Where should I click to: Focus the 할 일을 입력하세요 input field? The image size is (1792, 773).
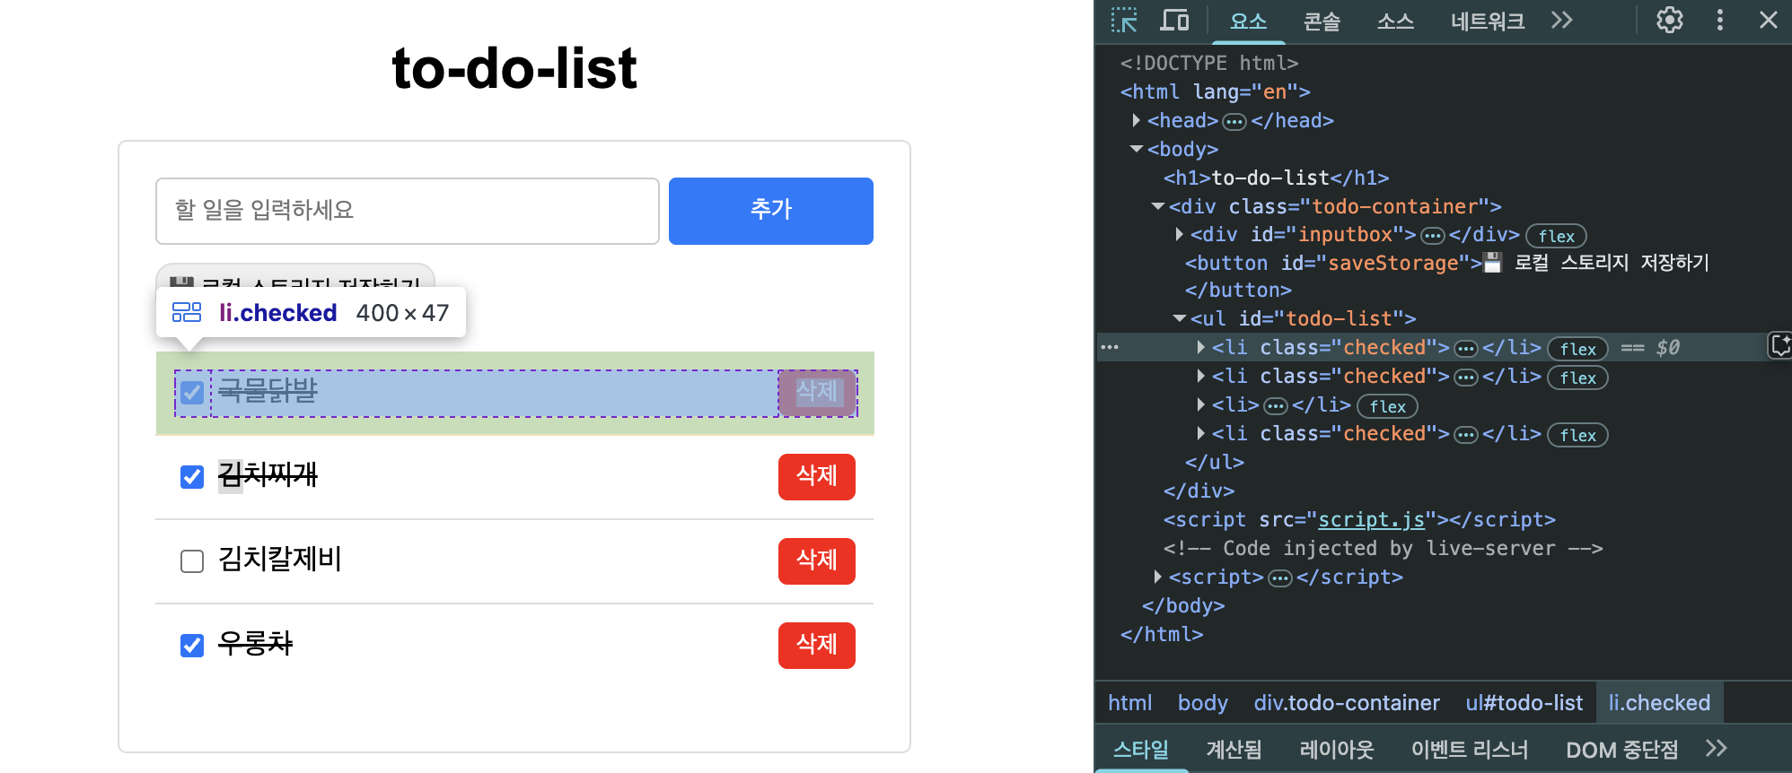click(x=408, y=211)
